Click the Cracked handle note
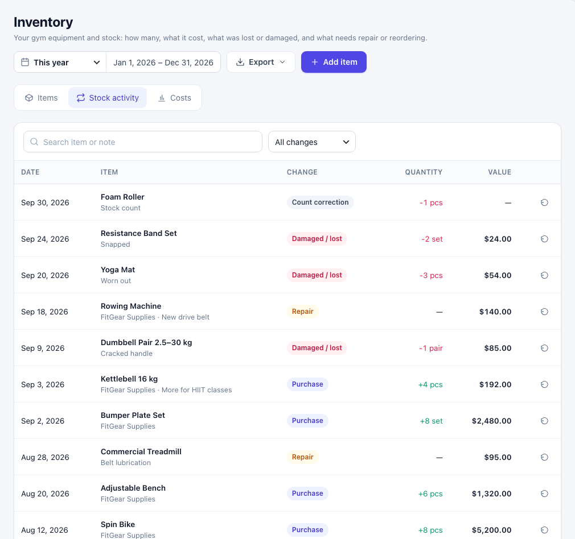This screenshot has height=539, width=575. tap(126, 353)
